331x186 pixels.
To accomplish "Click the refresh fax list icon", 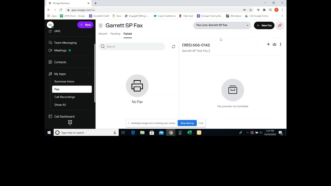I will (174, 47).
